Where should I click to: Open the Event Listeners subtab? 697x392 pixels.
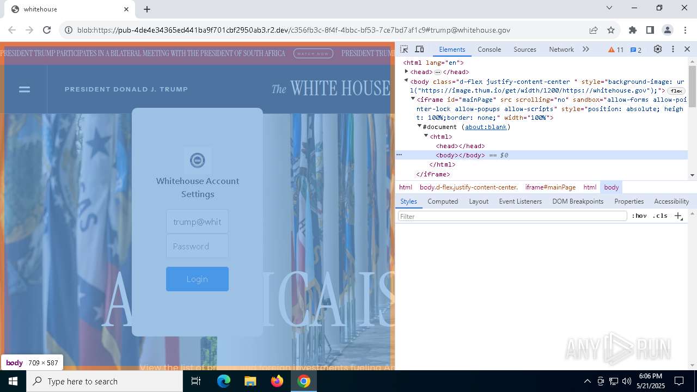pos(520,201)
